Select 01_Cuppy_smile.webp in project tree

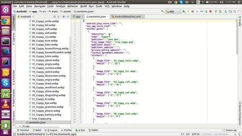[45, 21]
